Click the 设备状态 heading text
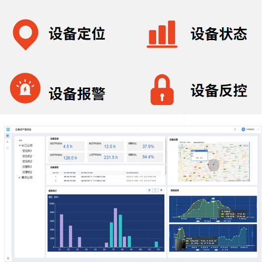Screen dimensions: 263x262 click(x=219, y=34)
